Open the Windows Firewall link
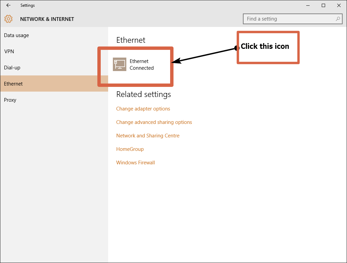The image size is (347, 263). pos(135,163)
